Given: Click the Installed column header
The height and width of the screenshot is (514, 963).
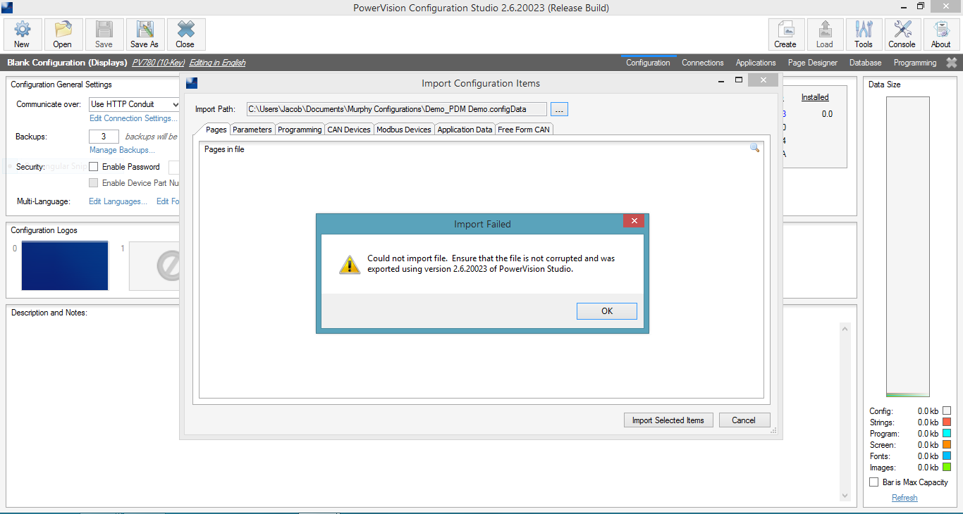Looking at the screenshot, I should (x=815, y=97).
